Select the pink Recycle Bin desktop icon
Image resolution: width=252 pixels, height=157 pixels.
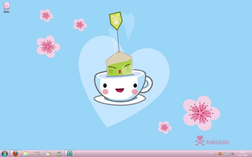click(6, 7)
